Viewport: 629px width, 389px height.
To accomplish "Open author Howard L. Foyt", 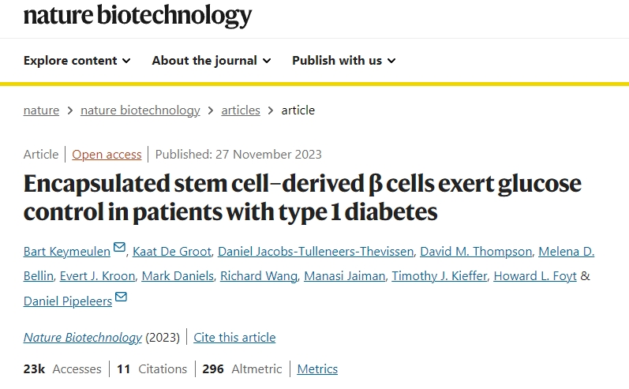I will tap(535, 276).
